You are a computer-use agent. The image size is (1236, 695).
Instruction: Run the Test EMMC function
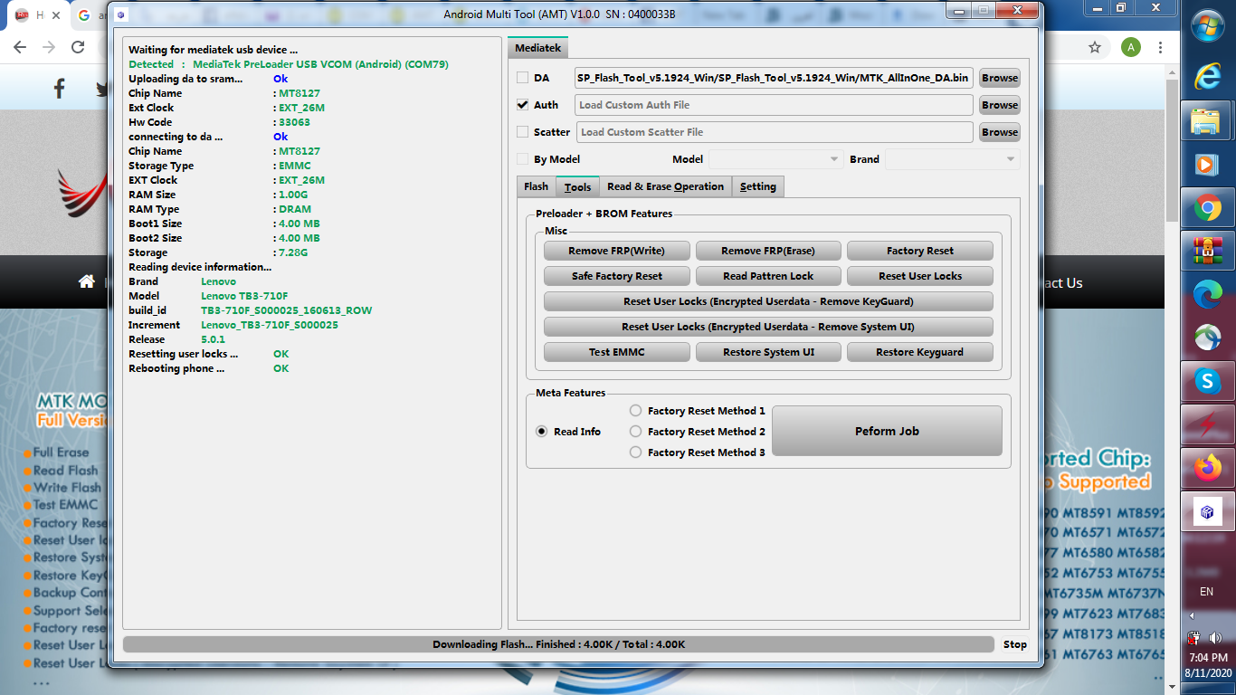(x=616, y=352)
